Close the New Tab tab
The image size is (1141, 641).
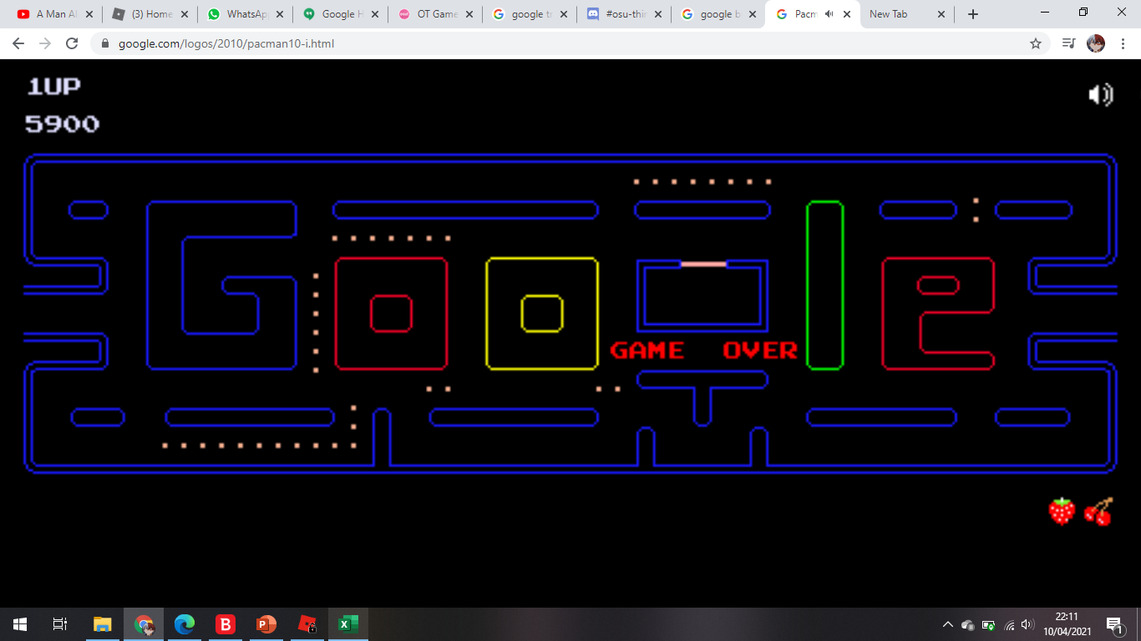tap(941, 14)
